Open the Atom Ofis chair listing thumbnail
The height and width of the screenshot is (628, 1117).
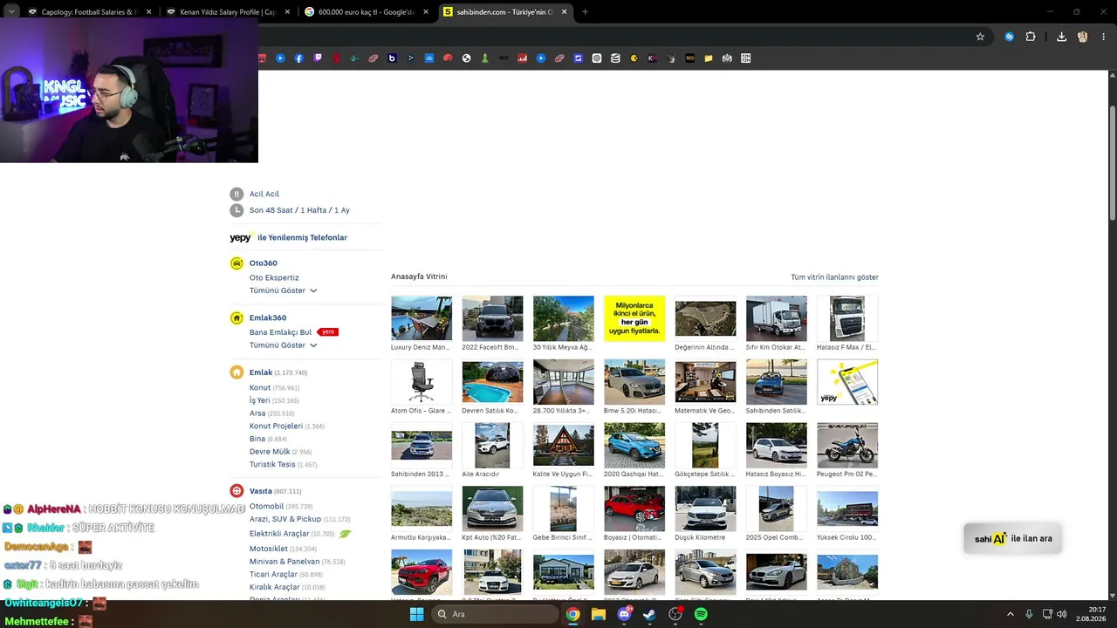(x=421, y=382)
